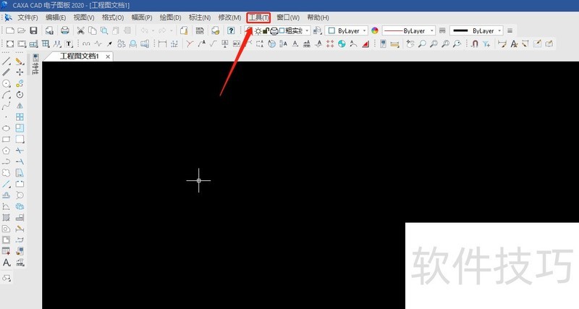This screenshot has height=309, width=579.
Task: Expand the undo history dropdown arrow
Action: pos(153,30)
